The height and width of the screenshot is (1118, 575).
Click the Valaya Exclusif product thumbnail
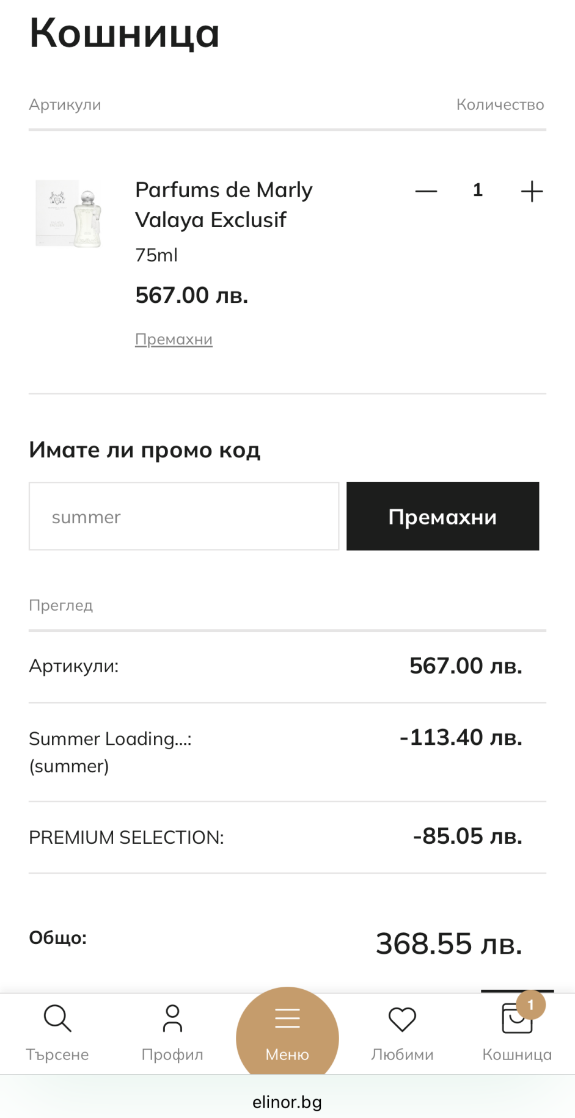coord(68,213)
